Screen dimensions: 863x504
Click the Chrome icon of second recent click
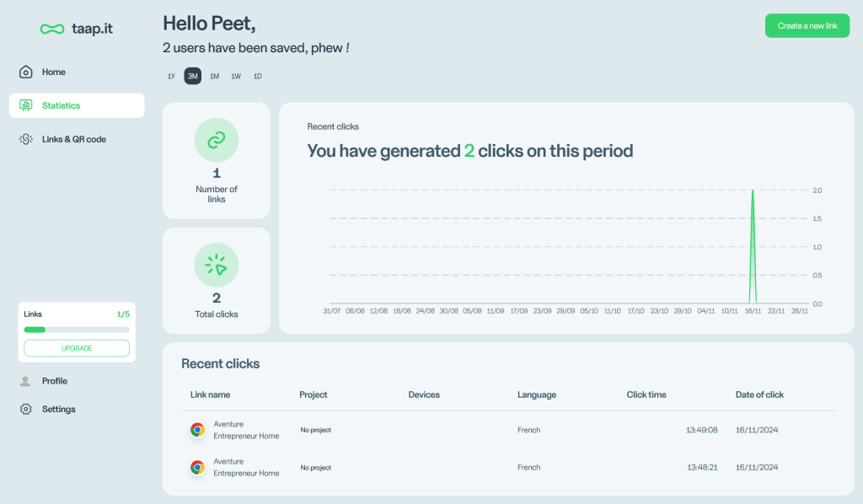pyautogui.click(x=197, y=467)
